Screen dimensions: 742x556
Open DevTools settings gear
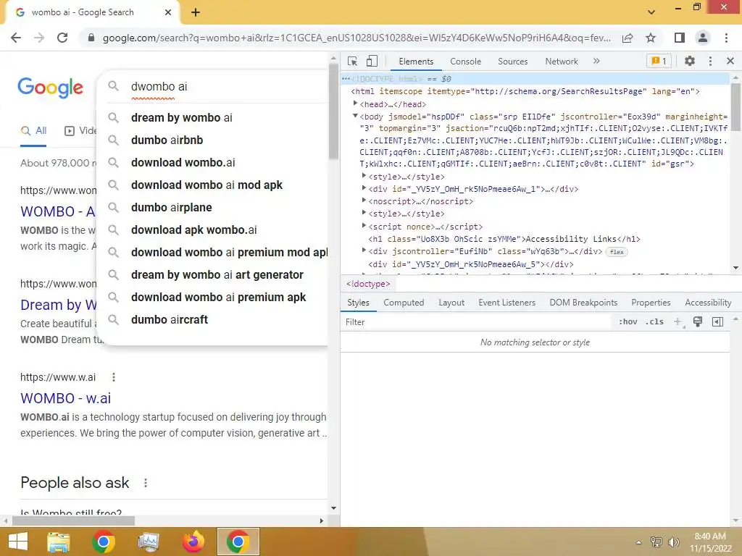pyautogui.click(x=690, y=61)
